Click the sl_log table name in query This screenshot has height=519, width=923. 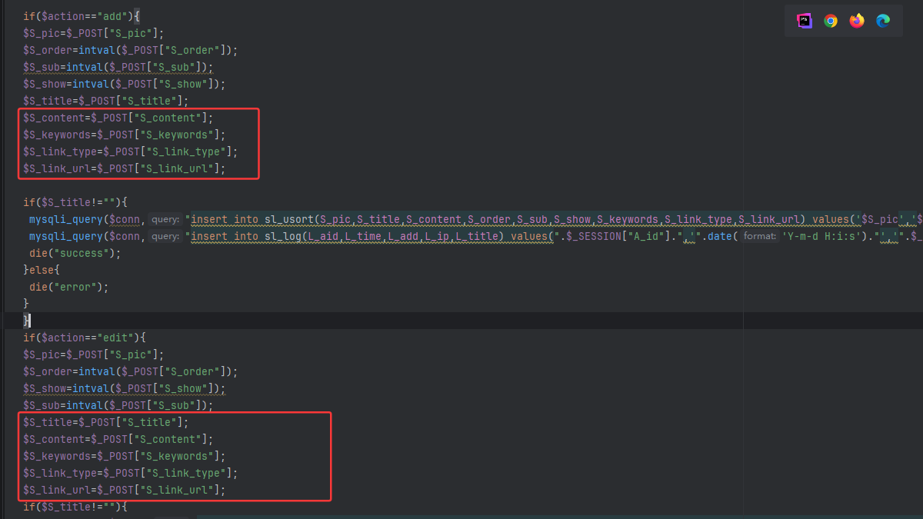point(283,236)
